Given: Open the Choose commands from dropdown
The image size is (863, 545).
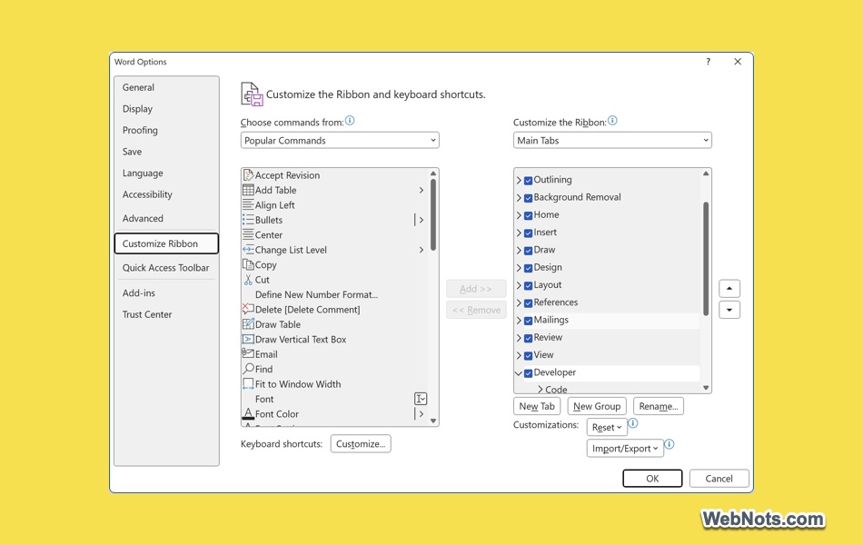Looking at the screenshot, I should (340, 141).
